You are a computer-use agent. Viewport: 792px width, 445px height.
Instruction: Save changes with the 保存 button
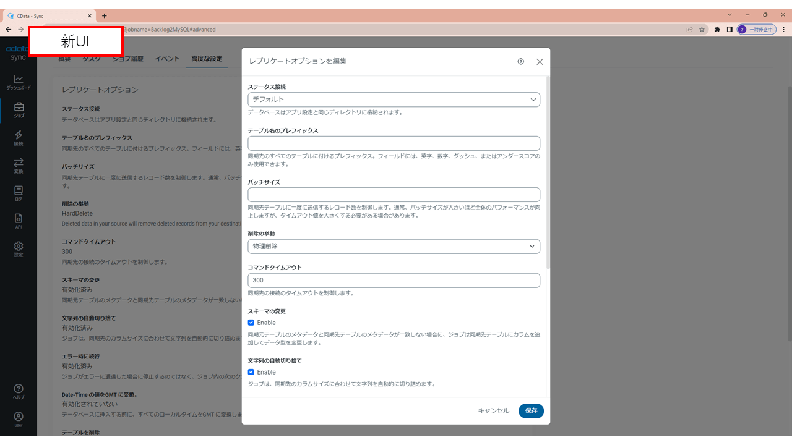click(x=530, y=410)
